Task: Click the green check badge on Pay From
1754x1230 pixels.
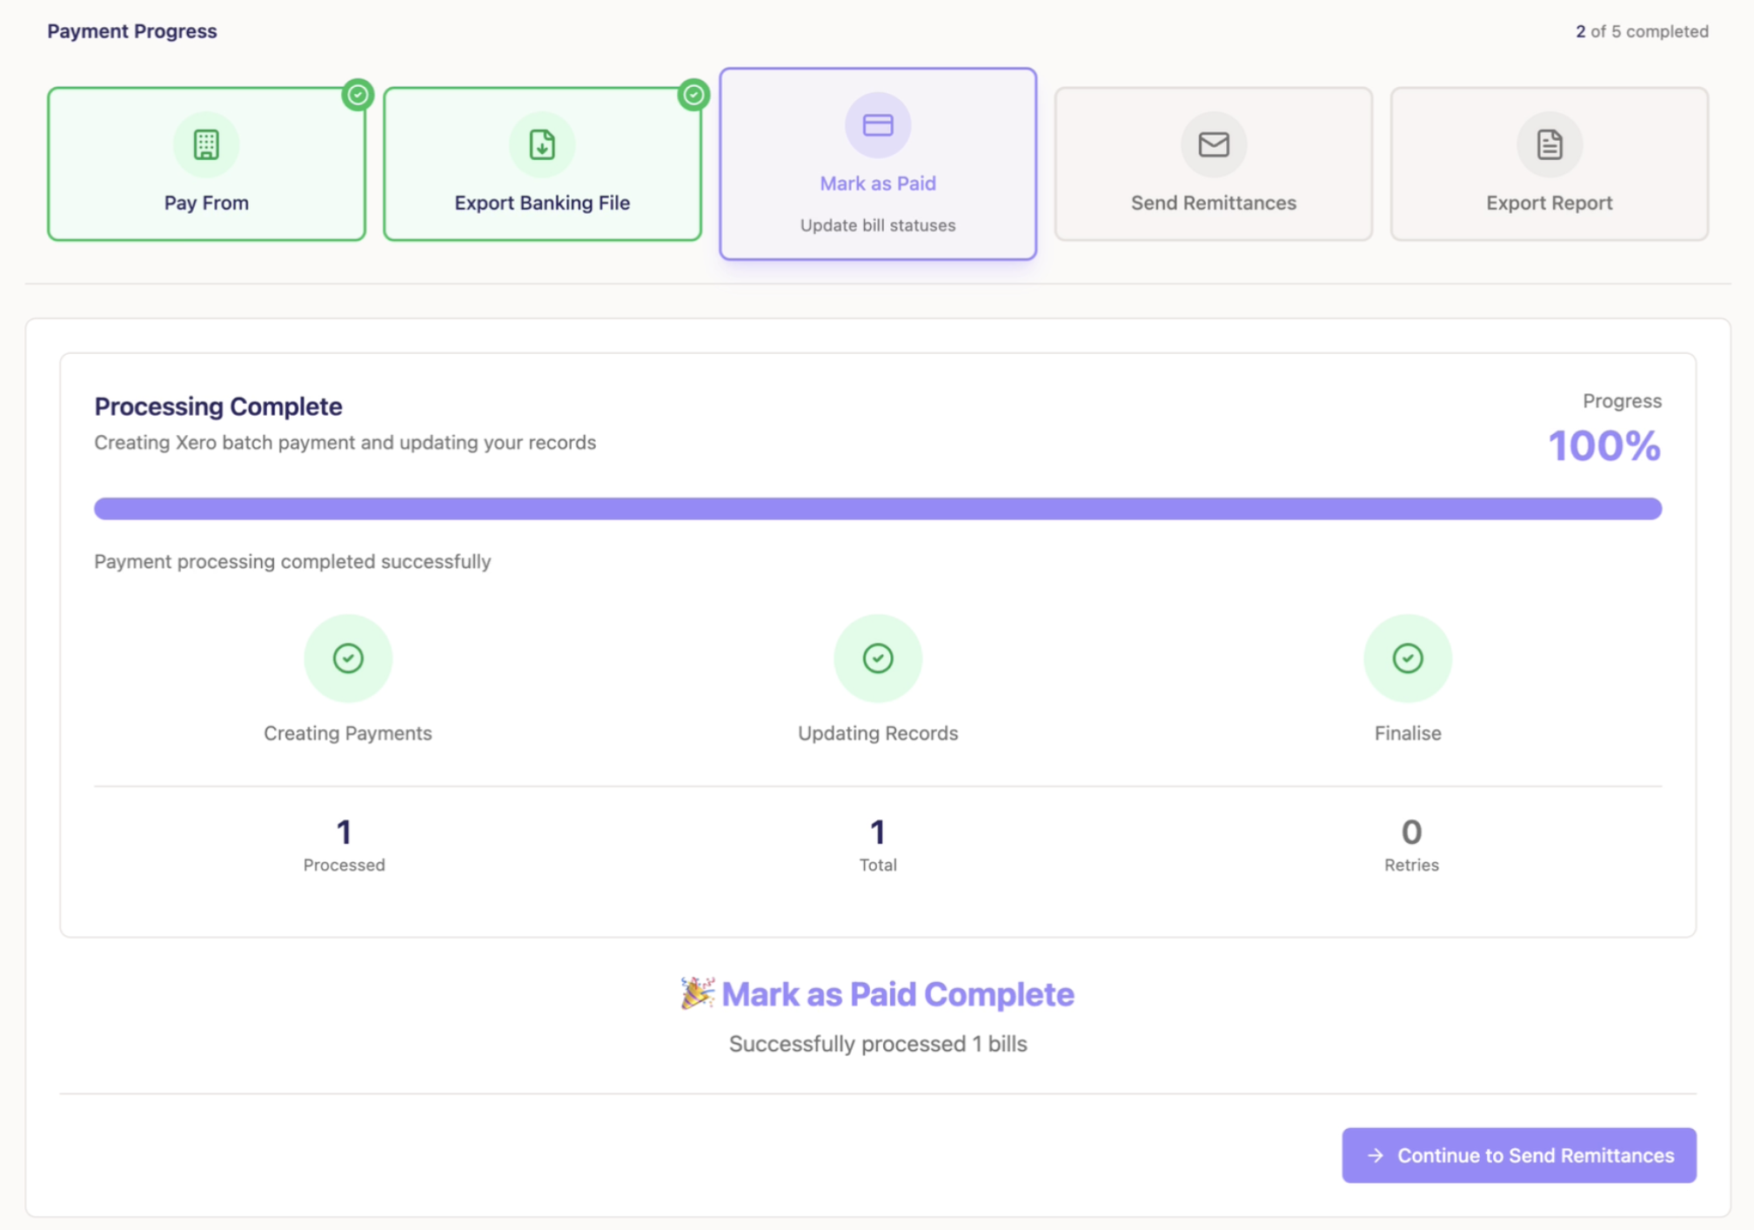Action: point(358,95)
